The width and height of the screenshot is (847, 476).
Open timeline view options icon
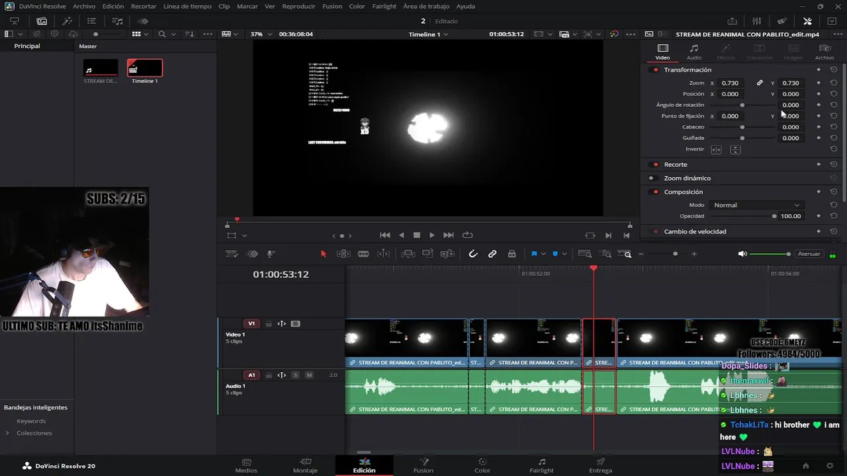coord(232,254)
